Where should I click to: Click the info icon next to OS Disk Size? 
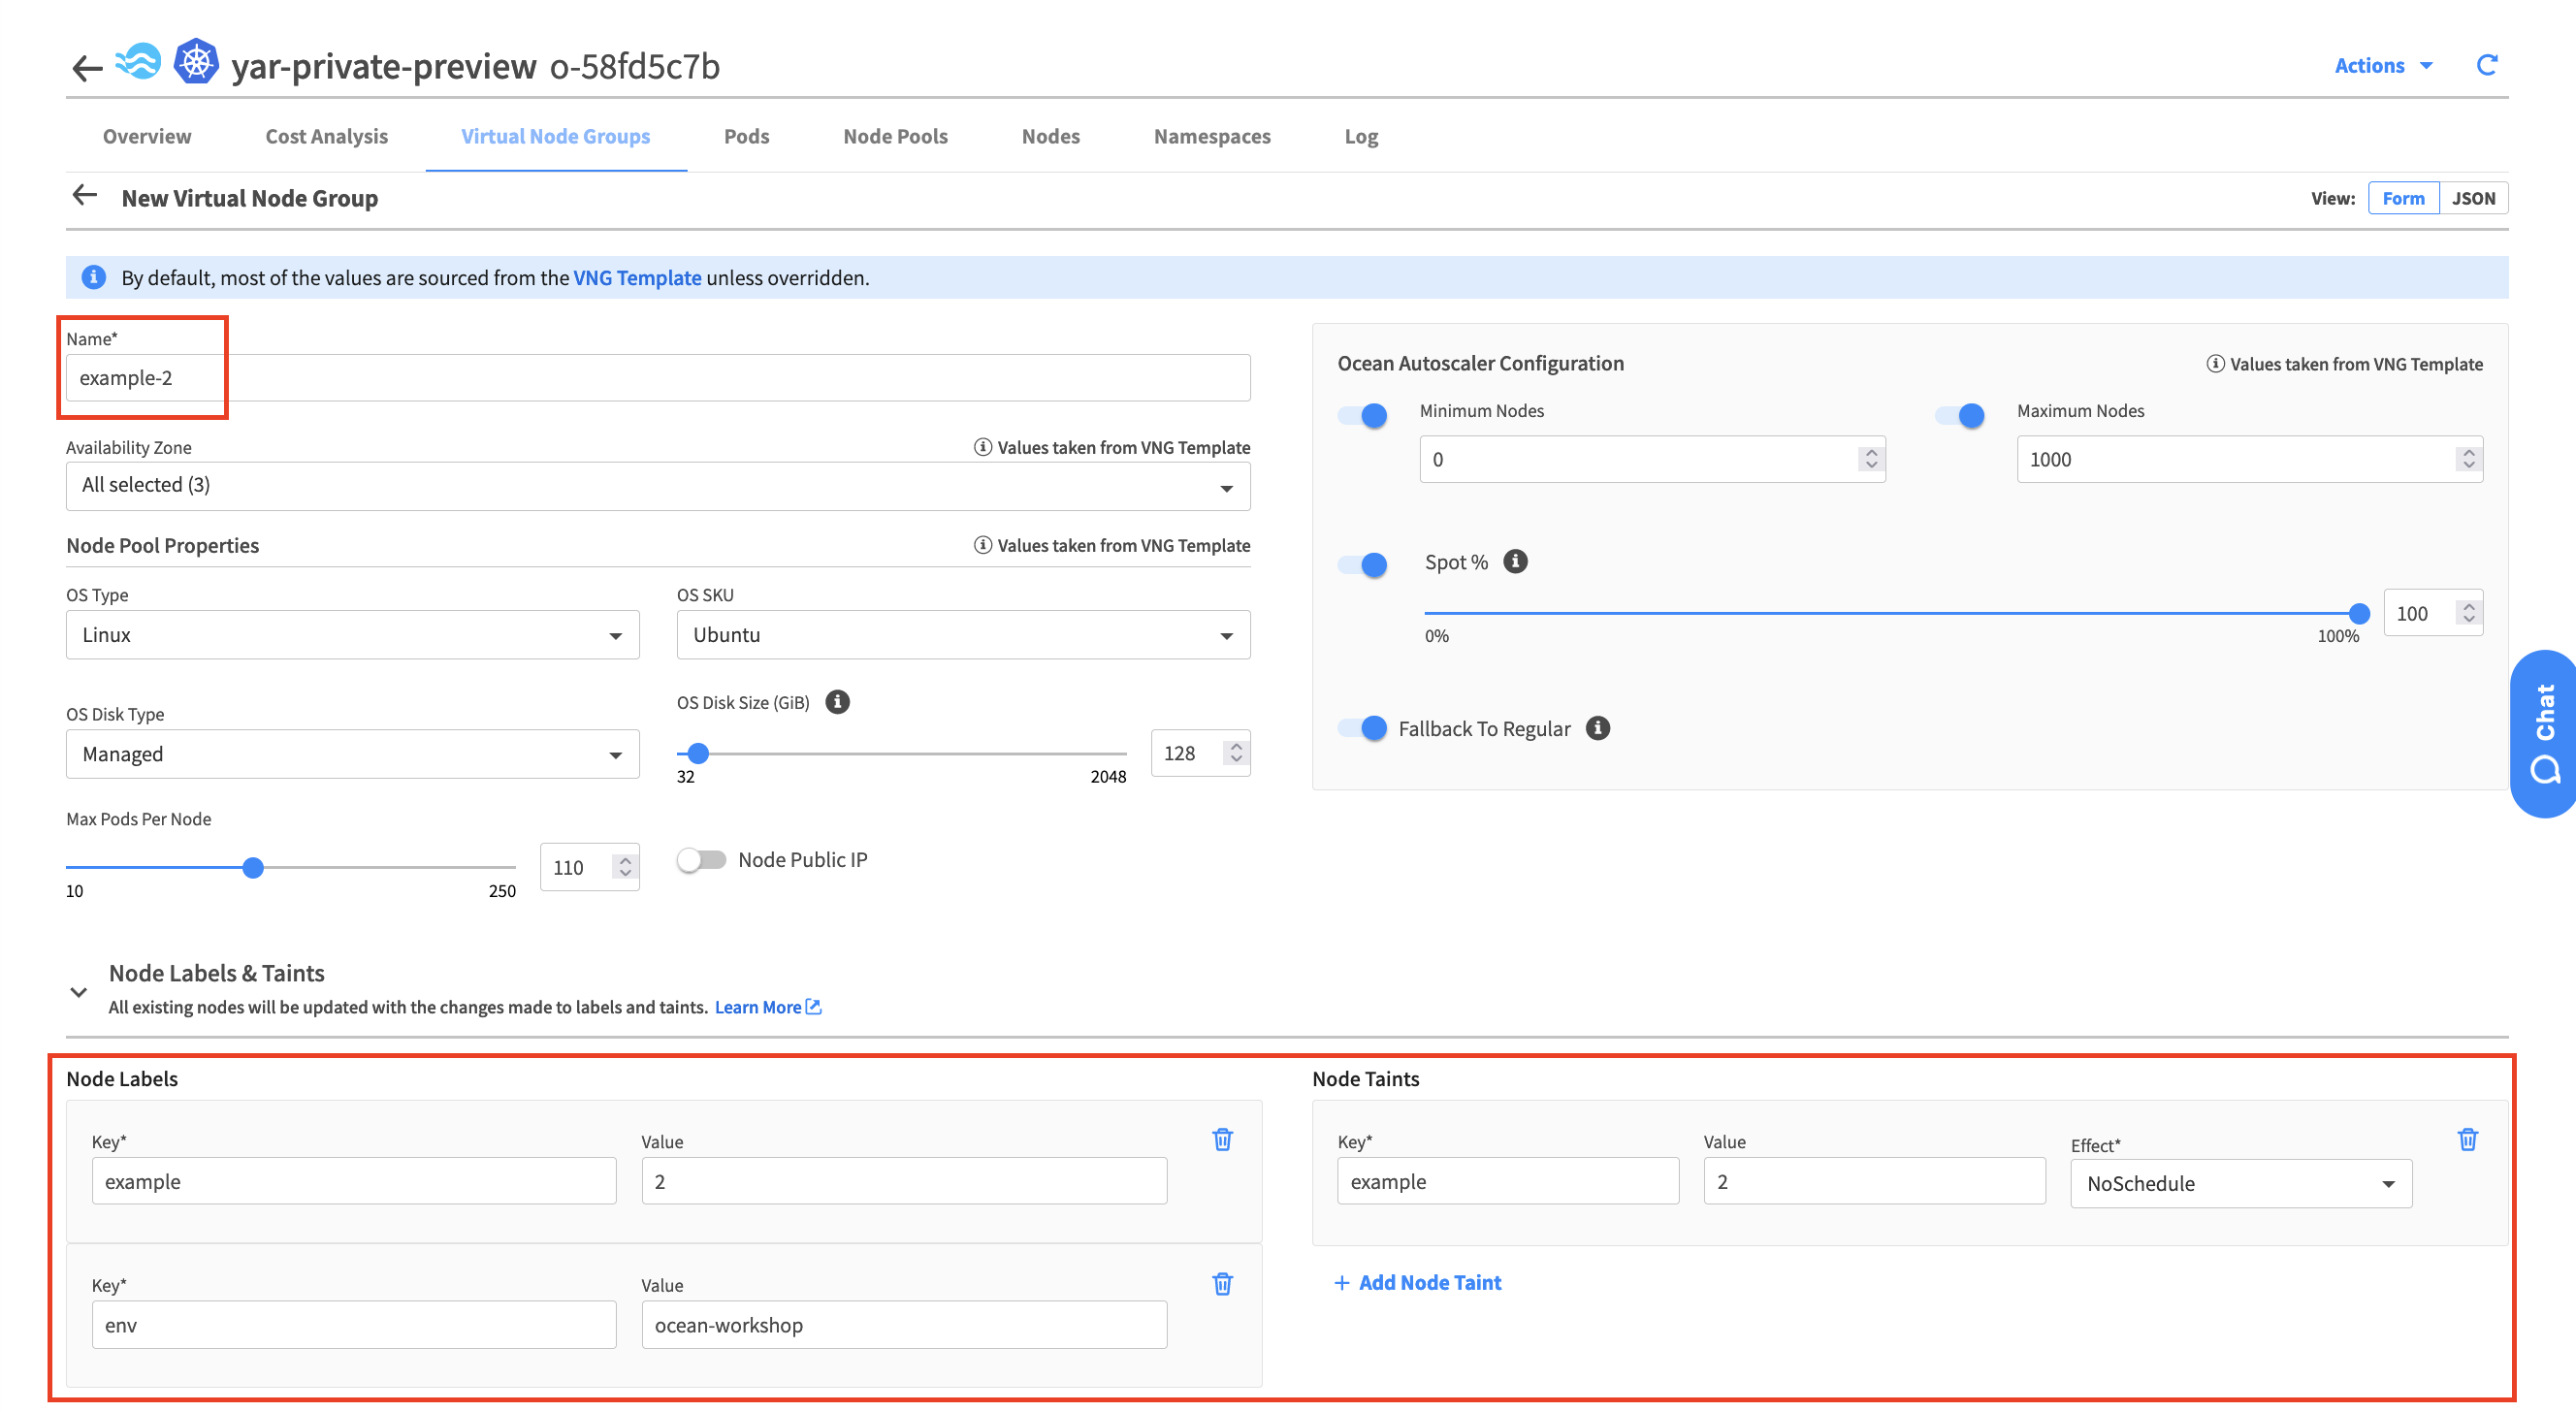click(x=838, y=702)
